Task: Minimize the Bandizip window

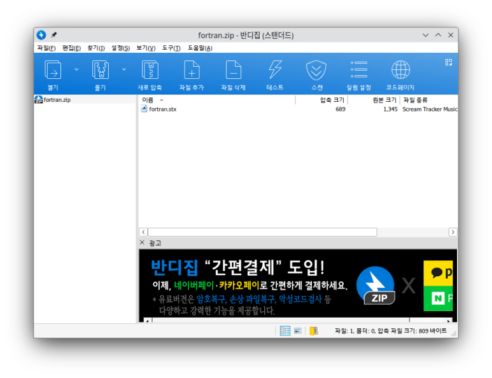Action: point(425,35)
